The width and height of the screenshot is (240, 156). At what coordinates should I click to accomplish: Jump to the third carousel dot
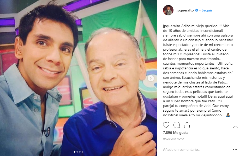point(80,152)
